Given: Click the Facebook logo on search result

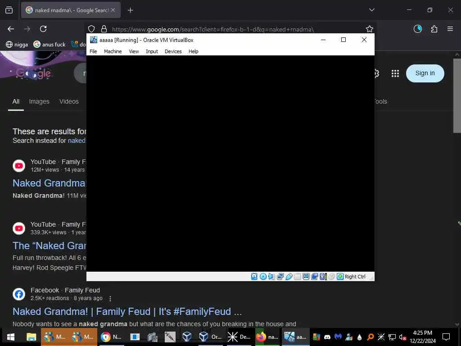Looking at the screenshot, I should click(19, 294).
